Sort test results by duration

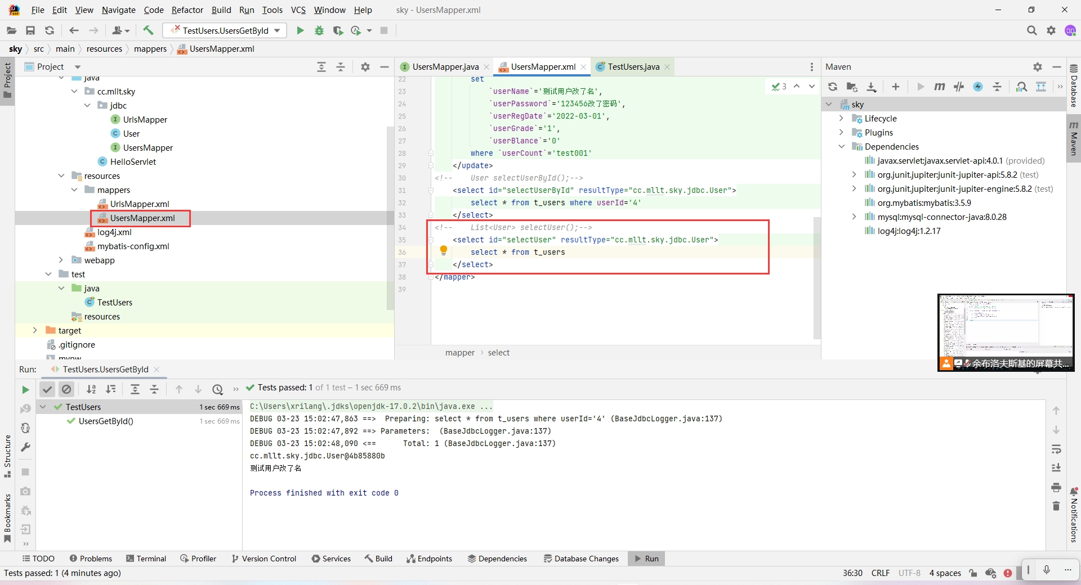click(111, 389)
